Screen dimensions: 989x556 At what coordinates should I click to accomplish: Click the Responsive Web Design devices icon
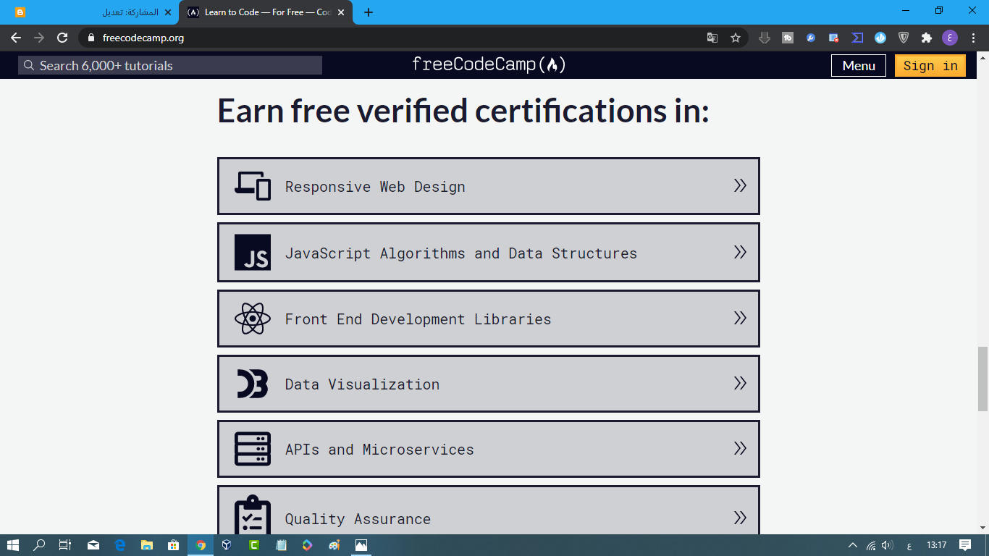tap(253, 186)
